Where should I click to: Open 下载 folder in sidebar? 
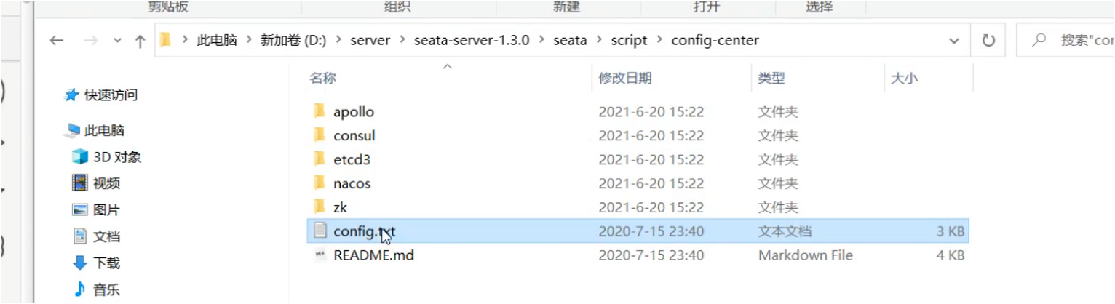click(96, 263)
